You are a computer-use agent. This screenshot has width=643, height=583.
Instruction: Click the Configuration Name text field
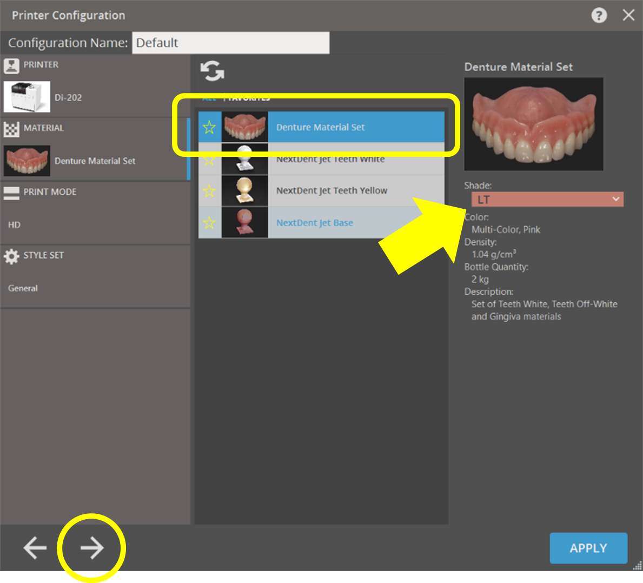230,43
